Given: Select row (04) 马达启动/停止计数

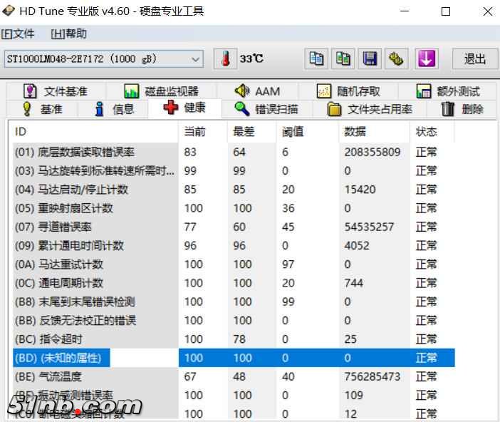Looking at the screenshot, I should pos(234,190).
